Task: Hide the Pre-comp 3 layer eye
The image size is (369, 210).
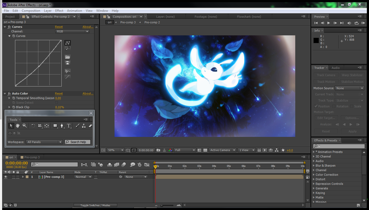Action: (x=6, y=177)
